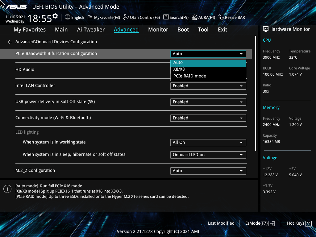Click the Core Voltage 1.074 V value
The width and height of the screenshot is (316, 237).
[x=295, y=74]
